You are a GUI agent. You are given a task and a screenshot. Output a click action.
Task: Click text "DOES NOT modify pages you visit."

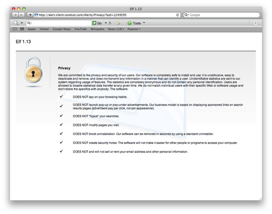(x=96, y=125)
